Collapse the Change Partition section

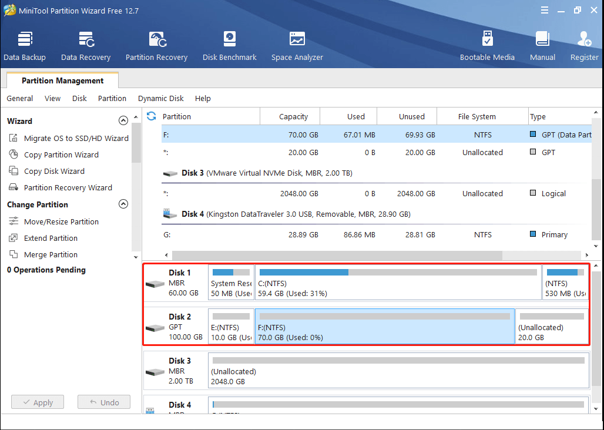point(123,204)
